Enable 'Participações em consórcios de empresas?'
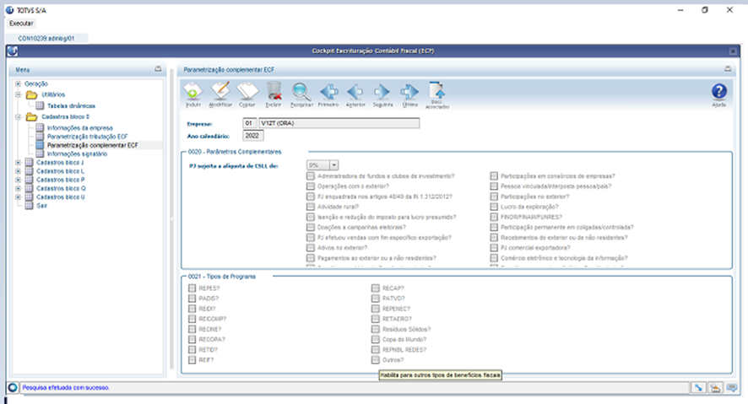Screen dimensions: 748x404 point(494,176)
